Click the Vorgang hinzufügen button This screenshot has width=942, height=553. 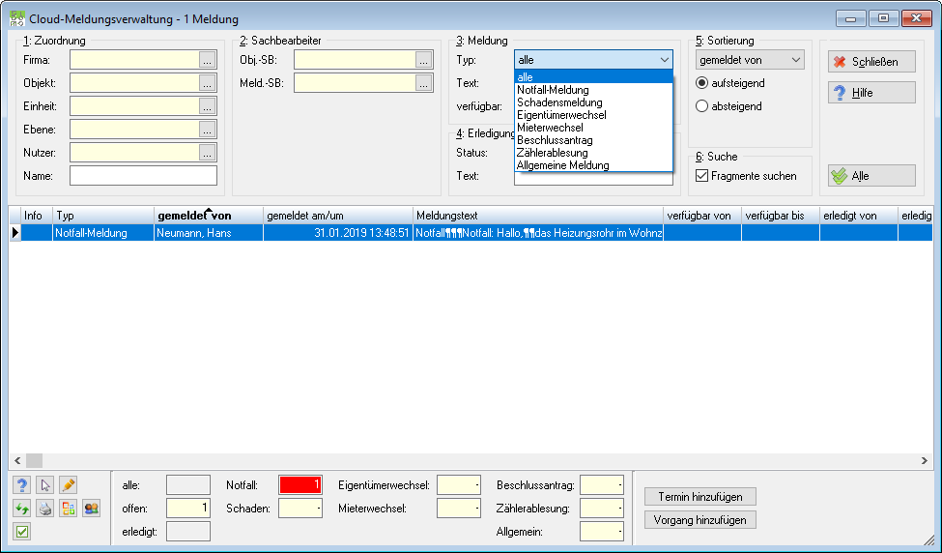point(699,520)
